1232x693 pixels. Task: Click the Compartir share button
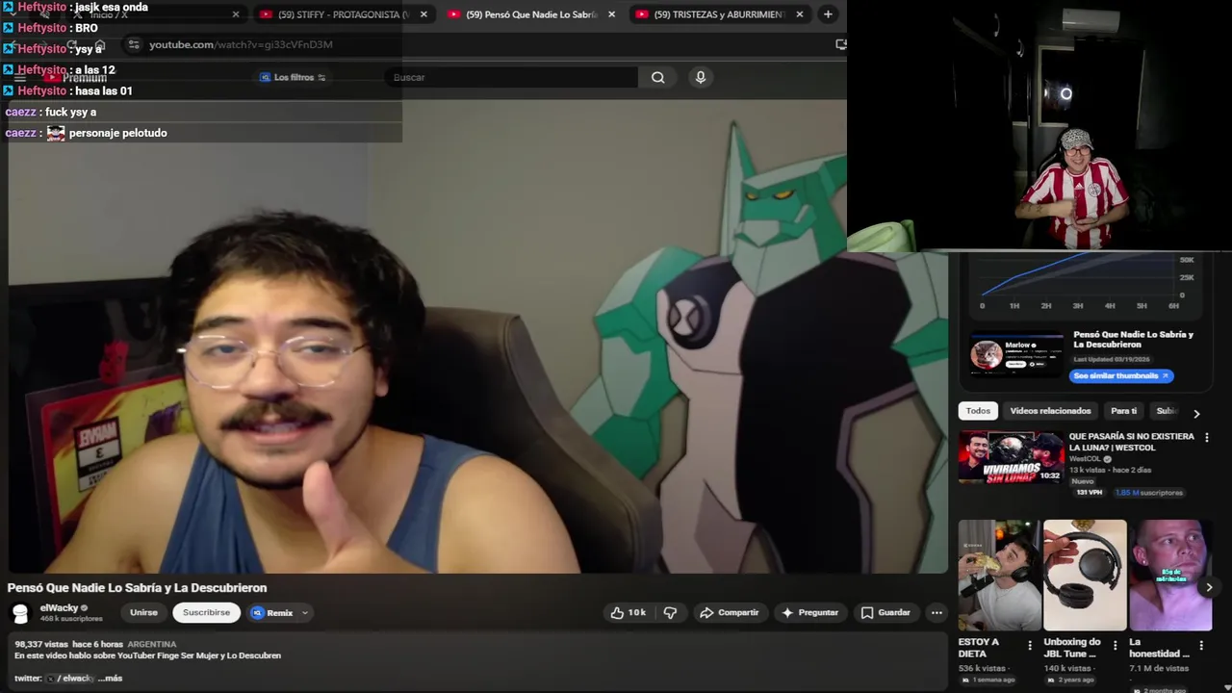730,612
